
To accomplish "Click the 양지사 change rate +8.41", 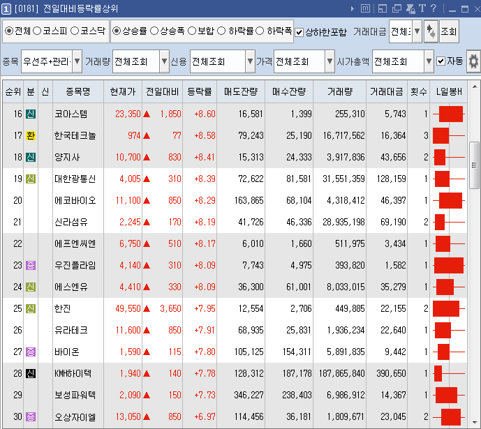I will (205, 157).
